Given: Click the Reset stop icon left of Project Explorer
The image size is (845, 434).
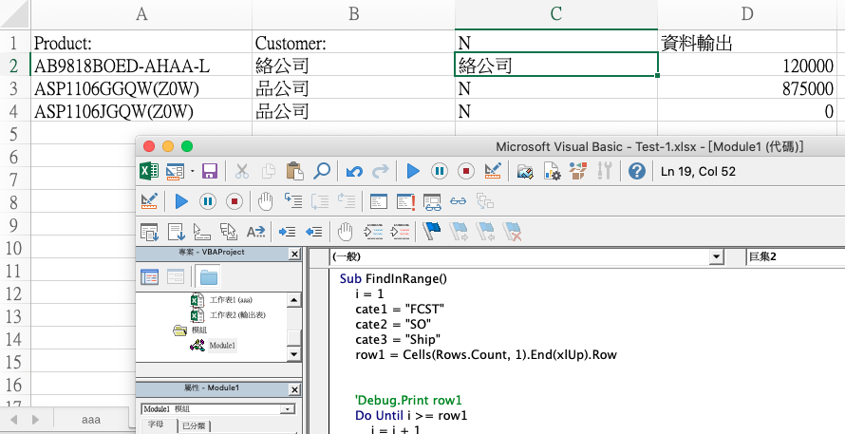Looking at the screenshot, I should pos(466,172).
